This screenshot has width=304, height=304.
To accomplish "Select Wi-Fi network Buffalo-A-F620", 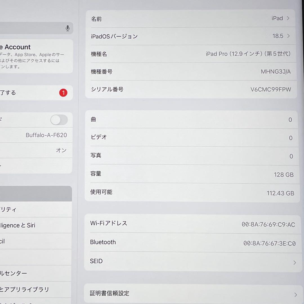I will pyautogui.click(x=37, y=135).
